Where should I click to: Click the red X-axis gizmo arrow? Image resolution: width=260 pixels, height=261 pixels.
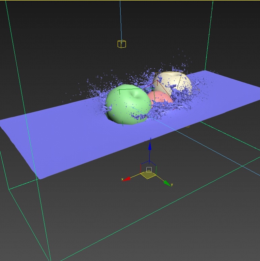127,179
